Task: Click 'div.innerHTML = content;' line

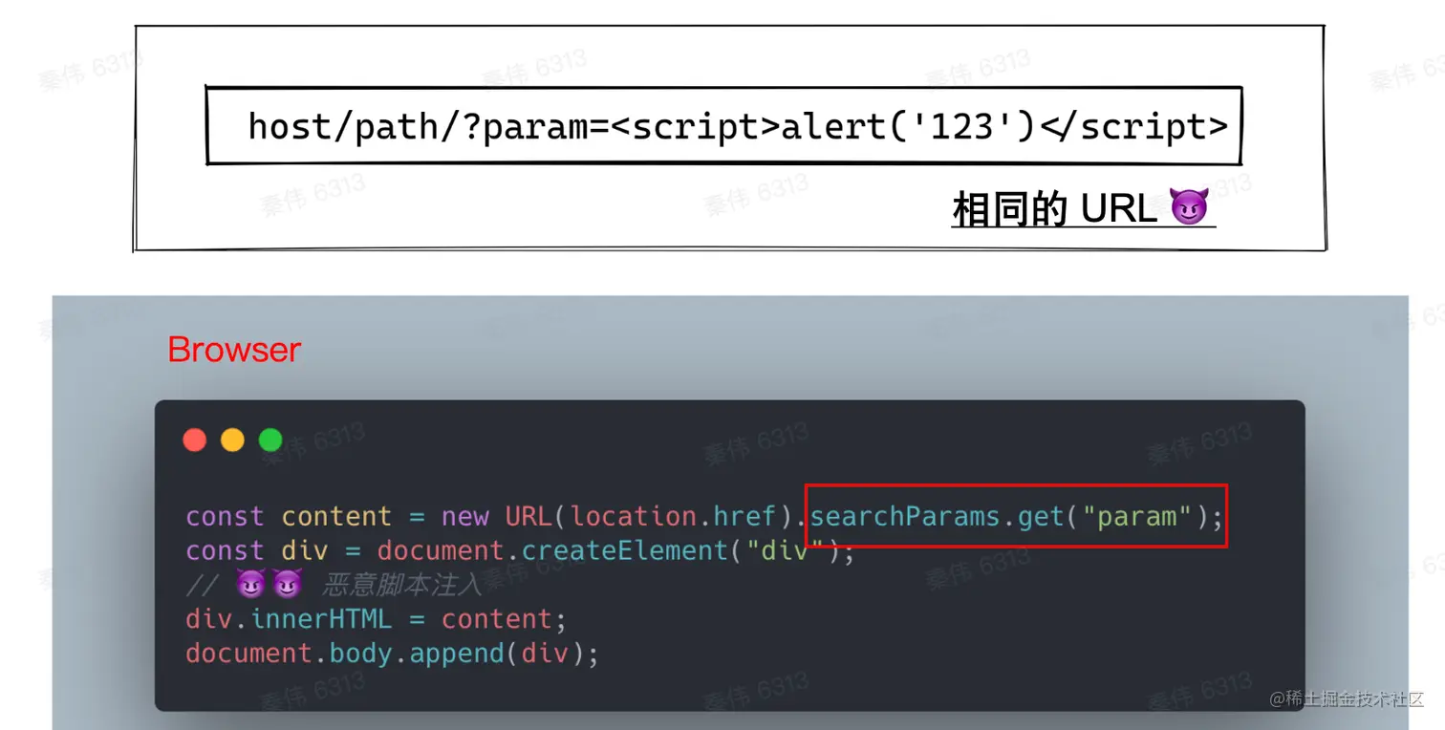Action: coord(377,619)
